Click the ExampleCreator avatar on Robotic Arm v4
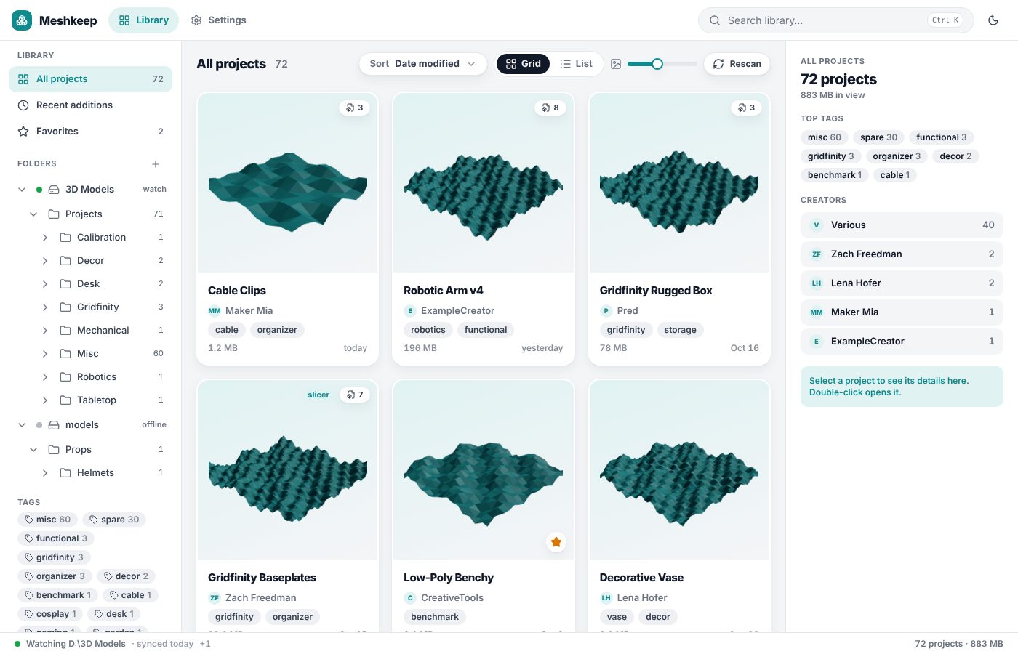This screenshot has width=1018, height=654. (410, 311)
